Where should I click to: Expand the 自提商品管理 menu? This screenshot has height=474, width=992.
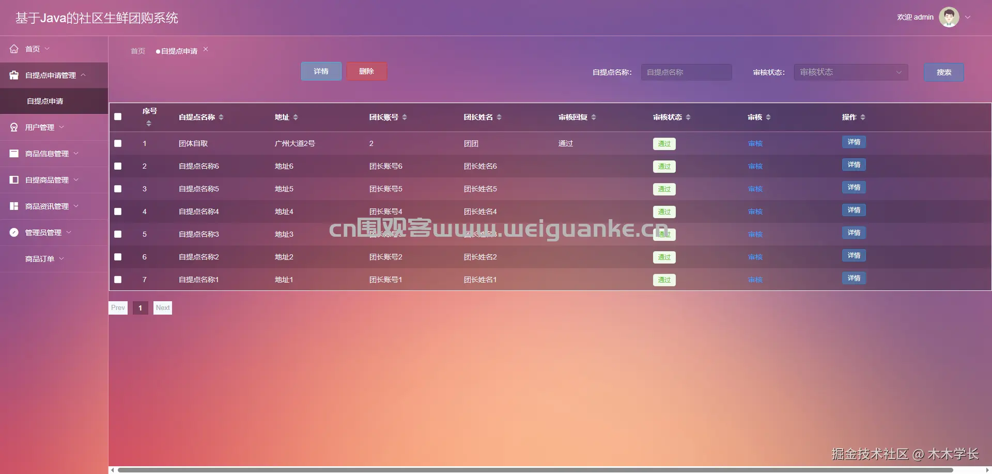click(76, 179)
